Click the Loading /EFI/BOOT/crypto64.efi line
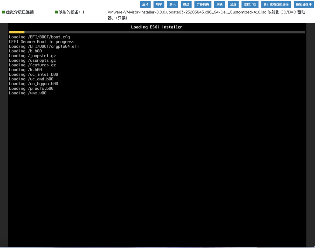 click(44, 46)
